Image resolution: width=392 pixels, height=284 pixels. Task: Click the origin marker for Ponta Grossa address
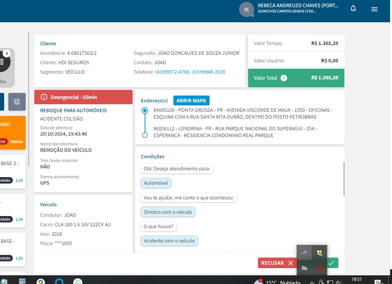(145, 110)
